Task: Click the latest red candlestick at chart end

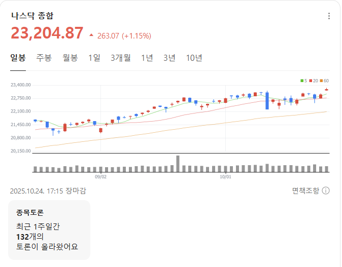Action: 326,89
